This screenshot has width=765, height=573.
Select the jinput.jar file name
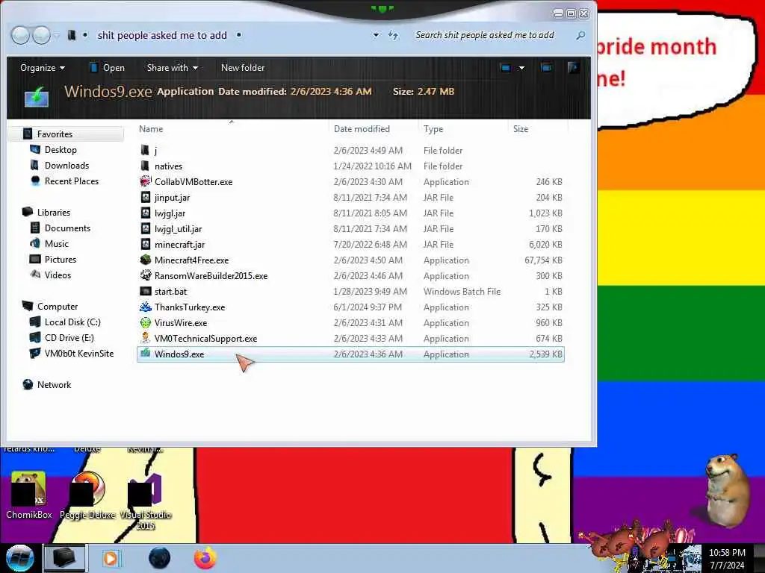[173, 197]
